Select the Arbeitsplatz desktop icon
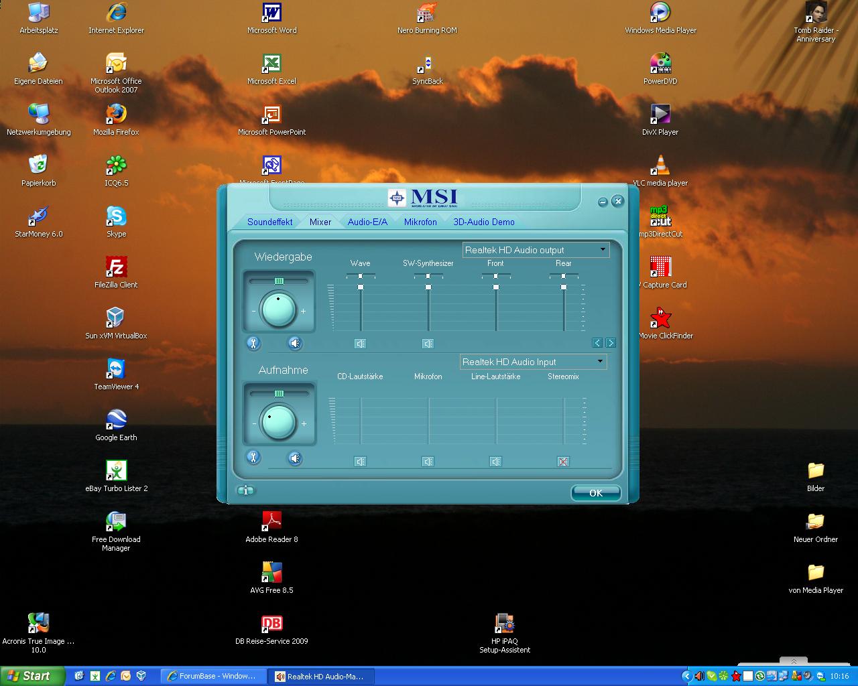The height and width of the screenshot is (686, 858). 39,19
